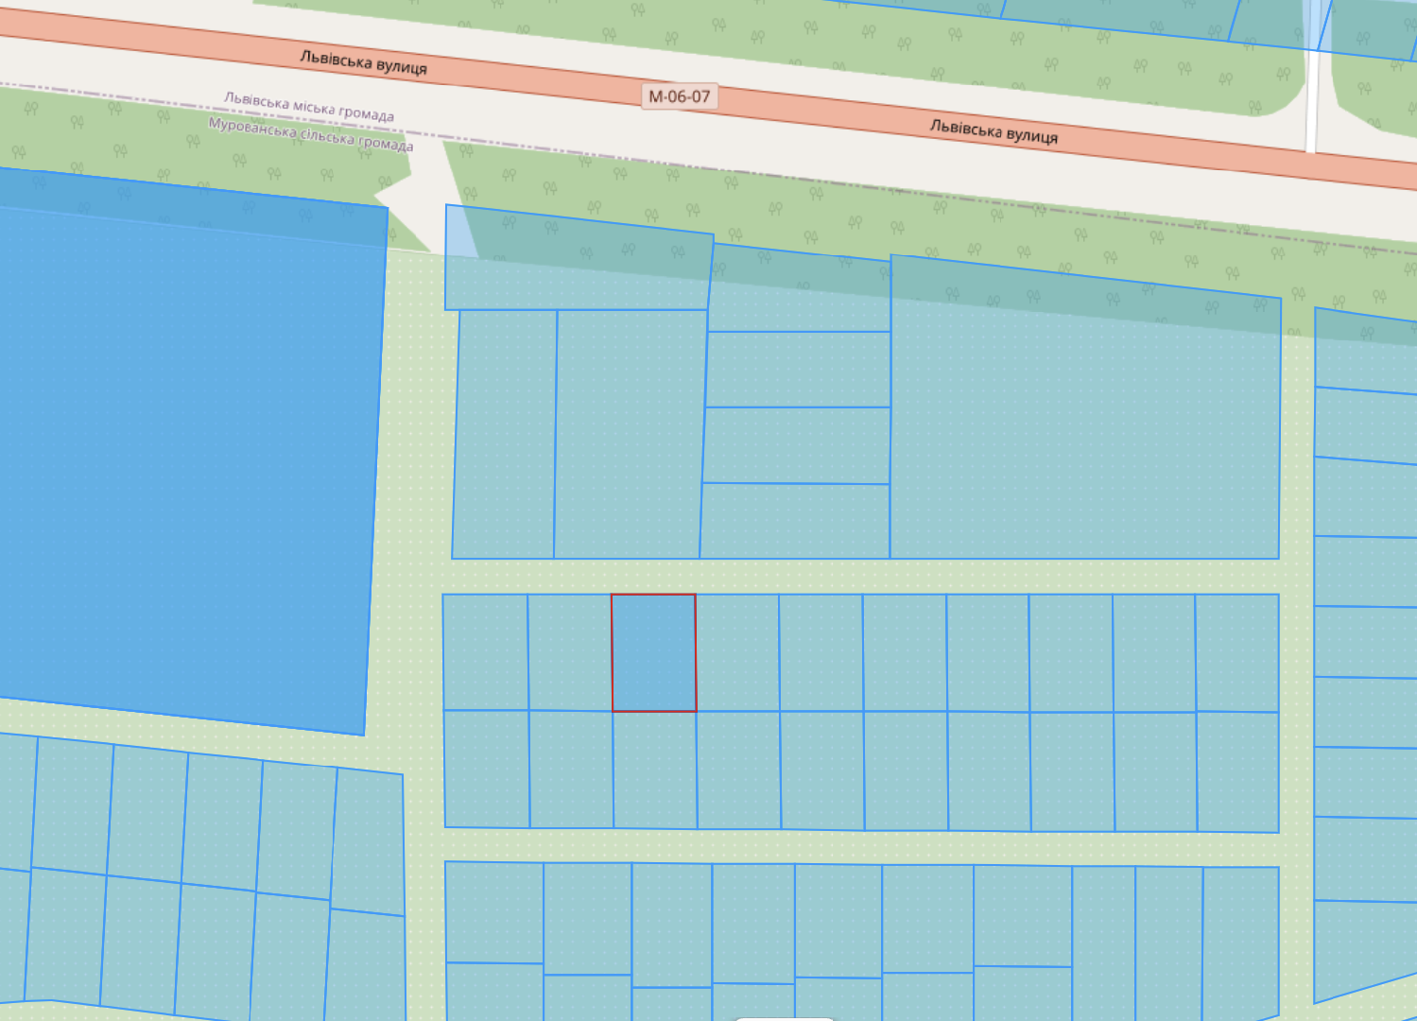
Task: Select the parcel immediately left of red-outlined parcel
Action: click(x=570, y=652)
